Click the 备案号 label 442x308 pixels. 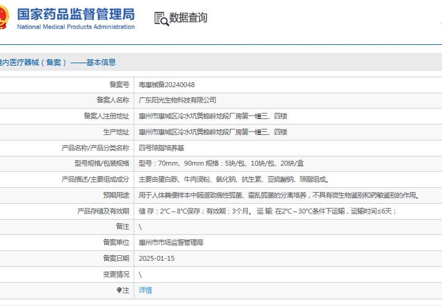[x=120, y=84]
